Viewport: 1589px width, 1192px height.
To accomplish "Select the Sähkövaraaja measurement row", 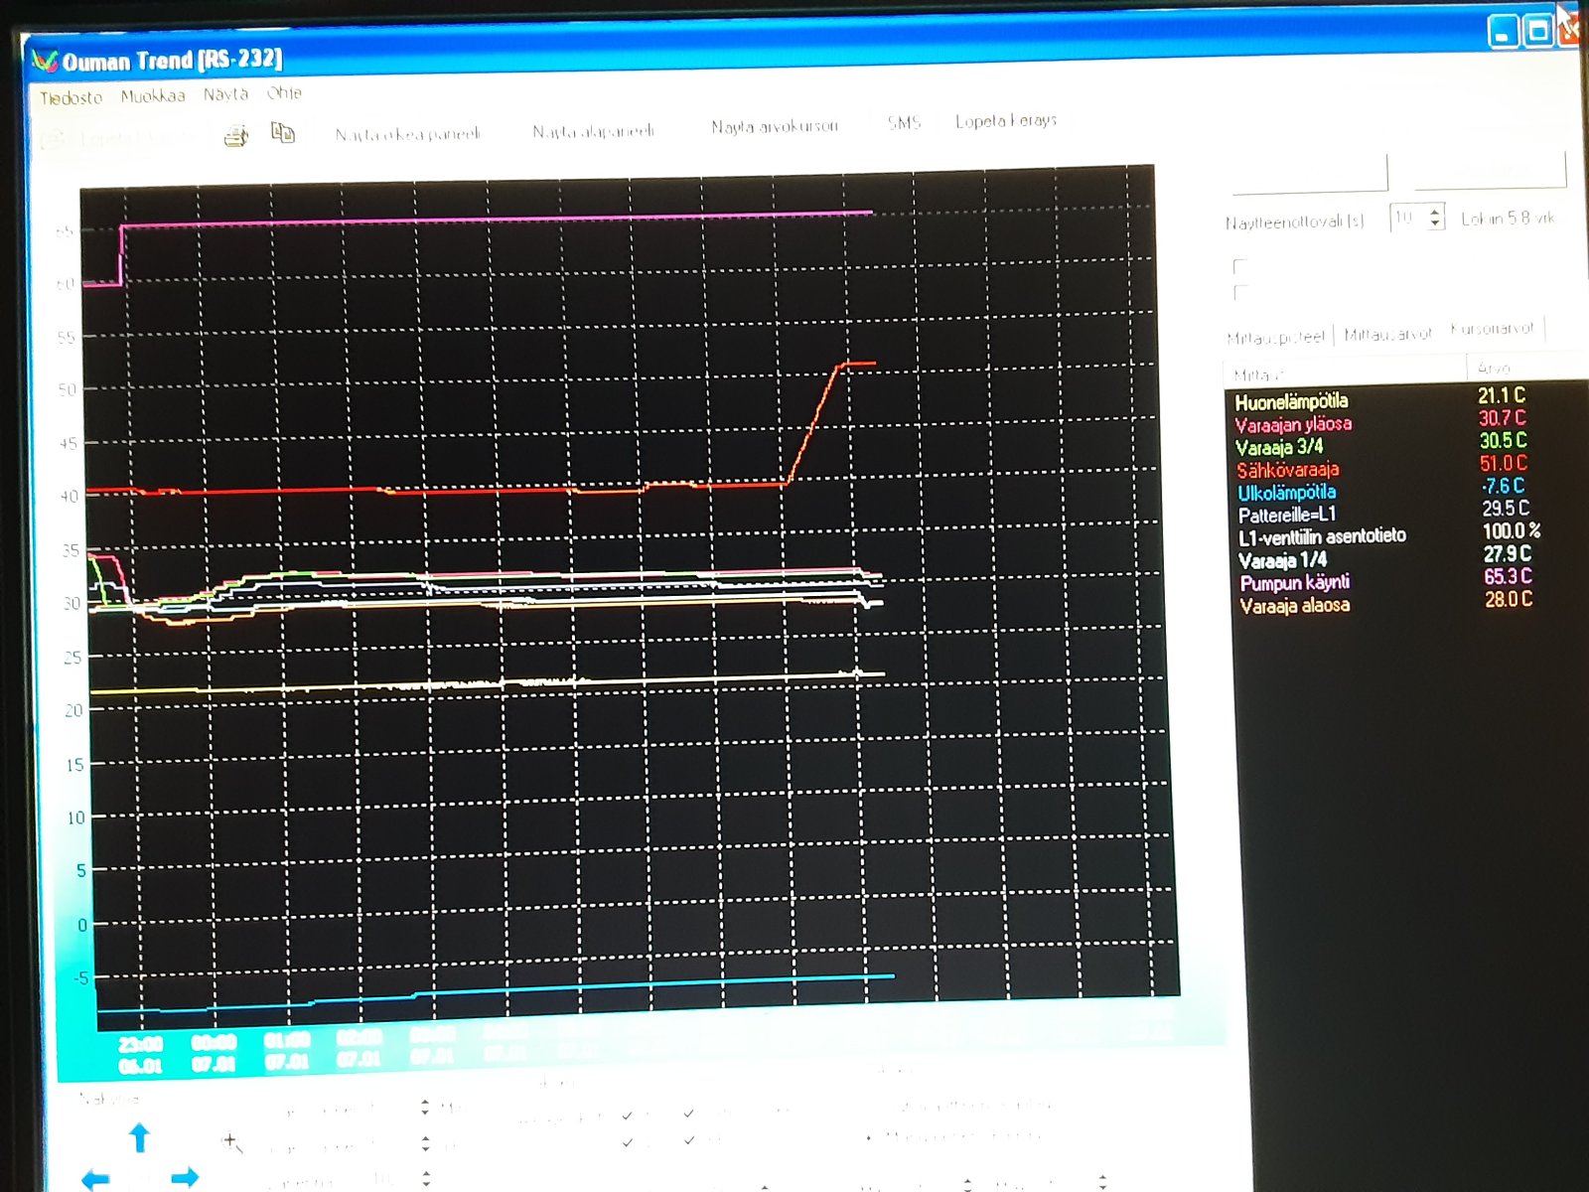I will point(1287,470).
